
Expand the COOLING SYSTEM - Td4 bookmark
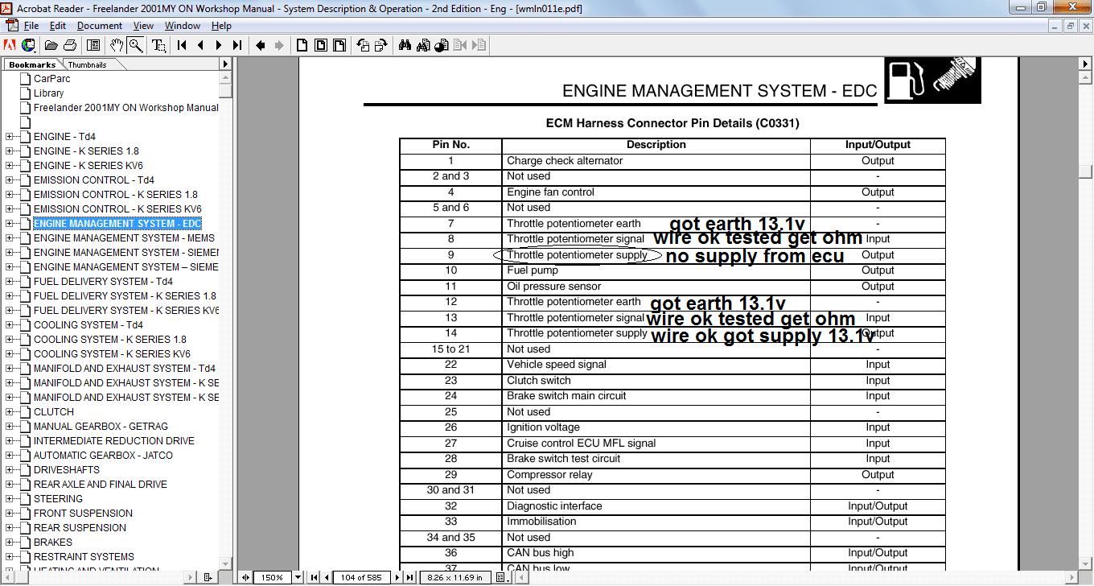click(x=10, y=325)
